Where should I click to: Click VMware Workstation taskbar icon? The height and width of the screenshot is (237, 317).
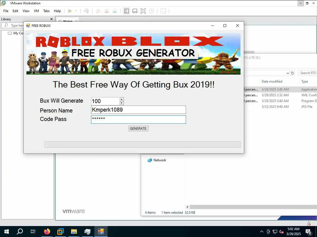(x=60, y=231)
